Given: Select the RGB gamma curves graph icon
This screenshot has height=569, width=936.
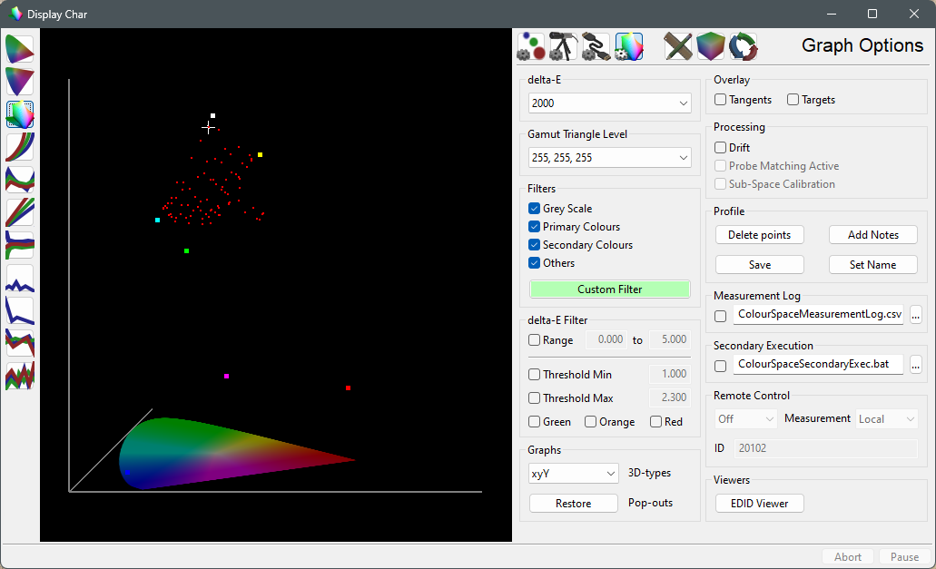Looking at the screenshot, I should 18,147.
